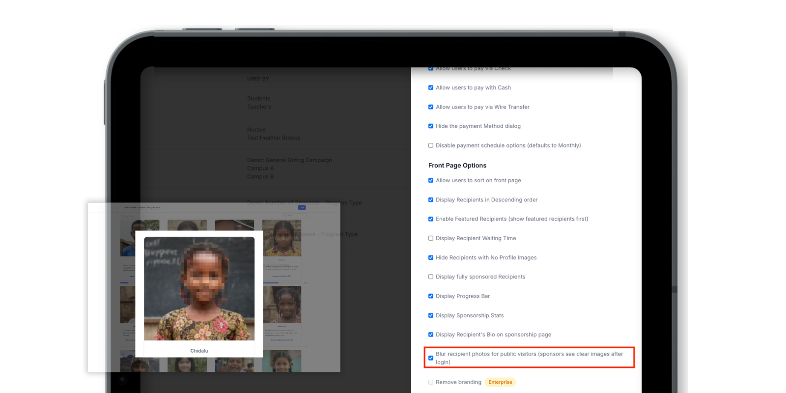Click the blue button atop the preview page
The width and height of the screenshot is (786, 393).
click(302, 208)
